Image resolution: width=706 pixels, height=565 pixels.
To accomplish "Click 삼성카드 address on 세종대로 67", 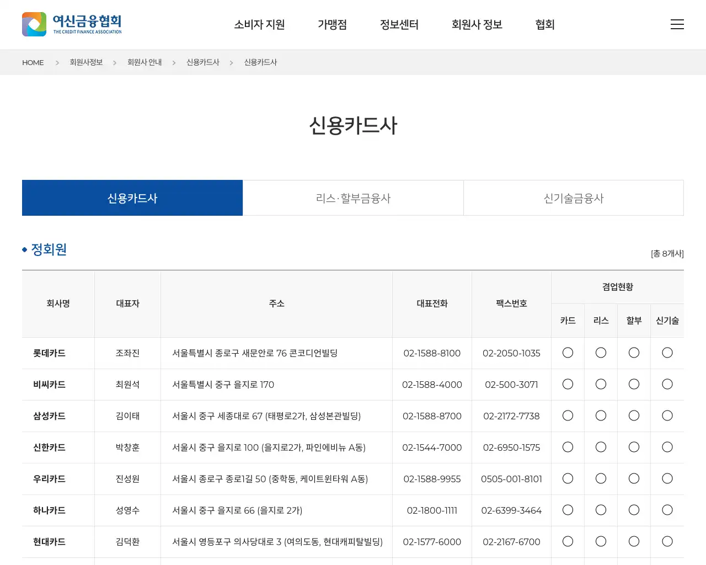I will (x=266, y=416).
